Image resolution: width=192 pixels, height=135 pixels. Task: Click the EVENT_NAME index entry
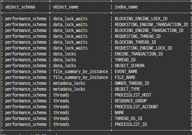(126, 72)
